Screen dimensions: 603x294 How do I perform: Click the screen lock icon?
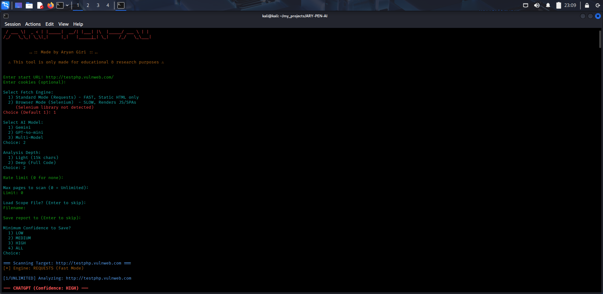coord(586,5)
